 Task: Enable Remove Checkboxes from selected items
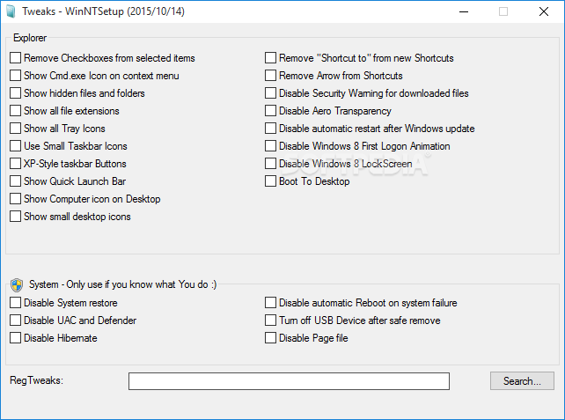pos(16,58)
